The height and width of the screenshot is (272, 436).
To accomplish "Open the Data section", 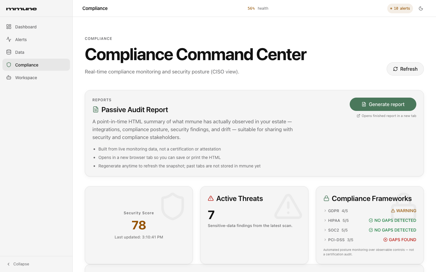I will [36, 52].
